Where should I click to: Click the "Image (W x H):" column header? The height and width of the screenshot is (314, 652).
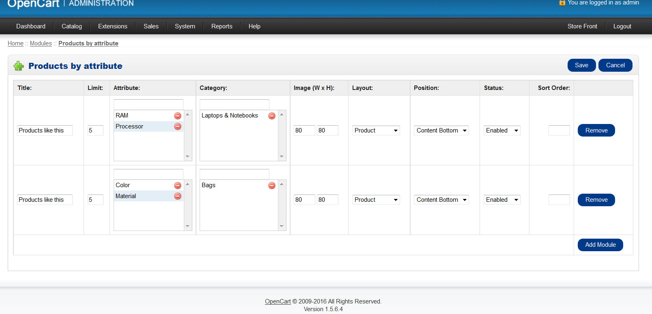pyautogui.click(x=314, y=88)
